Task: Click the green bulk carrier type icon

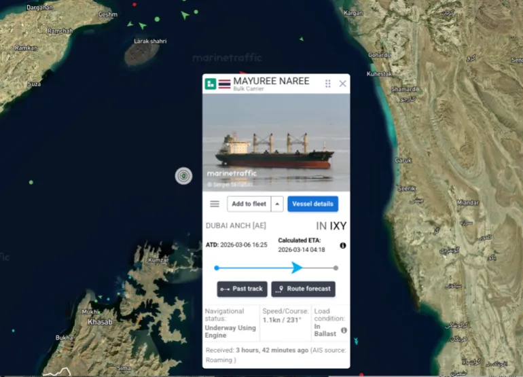Action: coord(211,84)
